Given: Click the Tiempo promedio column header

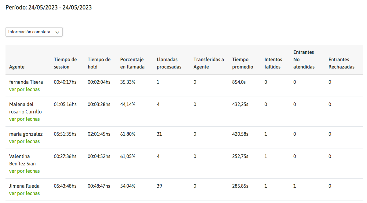Looking at the screenshot, I should click(243, 63).
